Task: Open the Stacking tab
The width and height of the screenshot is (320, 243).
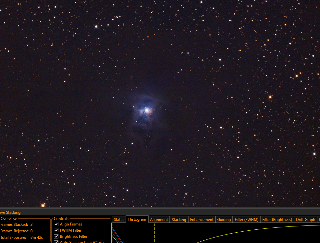Action: (x=179, y=220)
